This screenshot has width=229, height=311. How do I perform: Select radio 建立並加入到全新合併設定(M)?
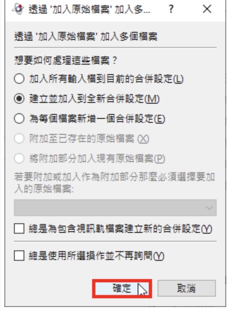[19, 98]
